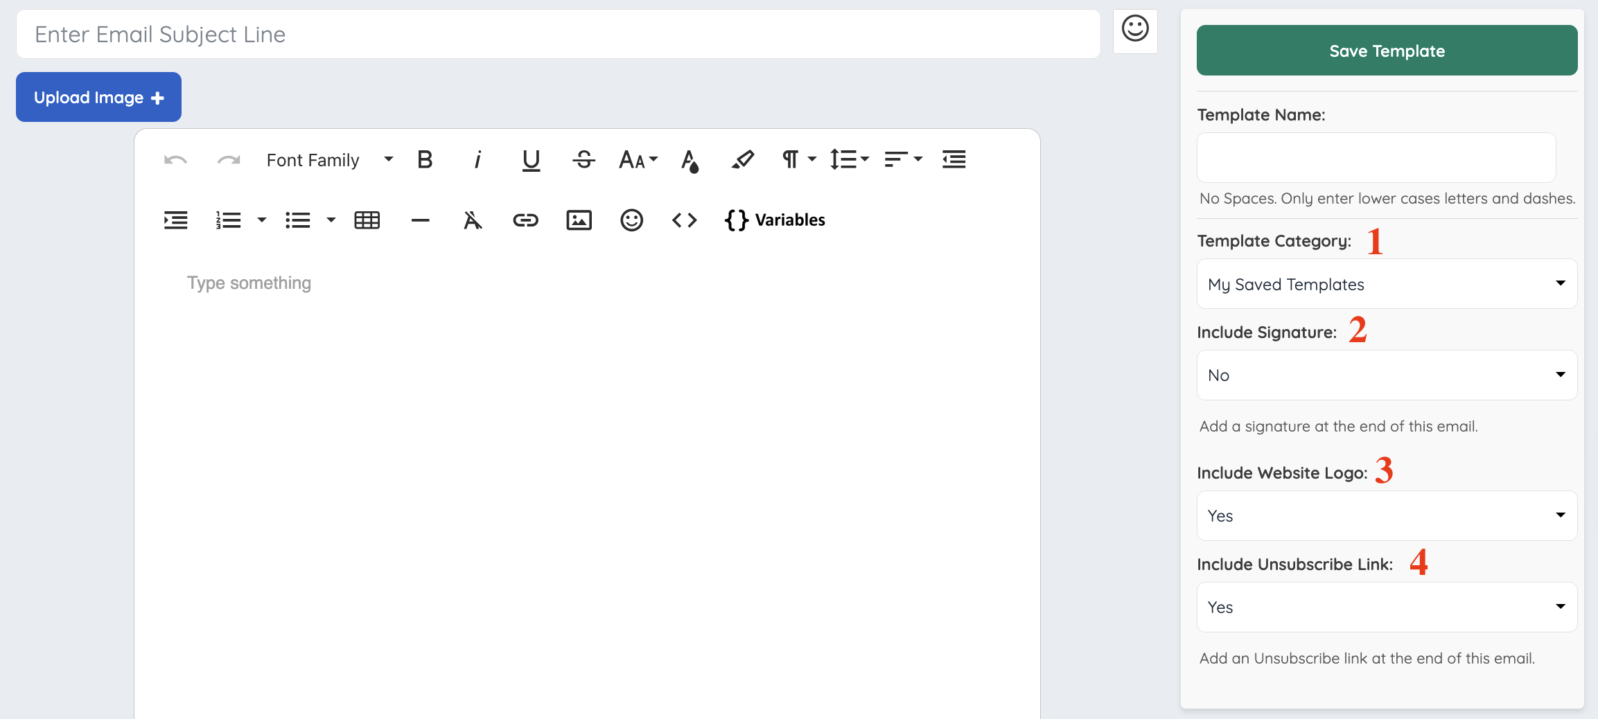Click the 'No Spaces. Only enter lower cases' hint

click(x=1387, y=199)
